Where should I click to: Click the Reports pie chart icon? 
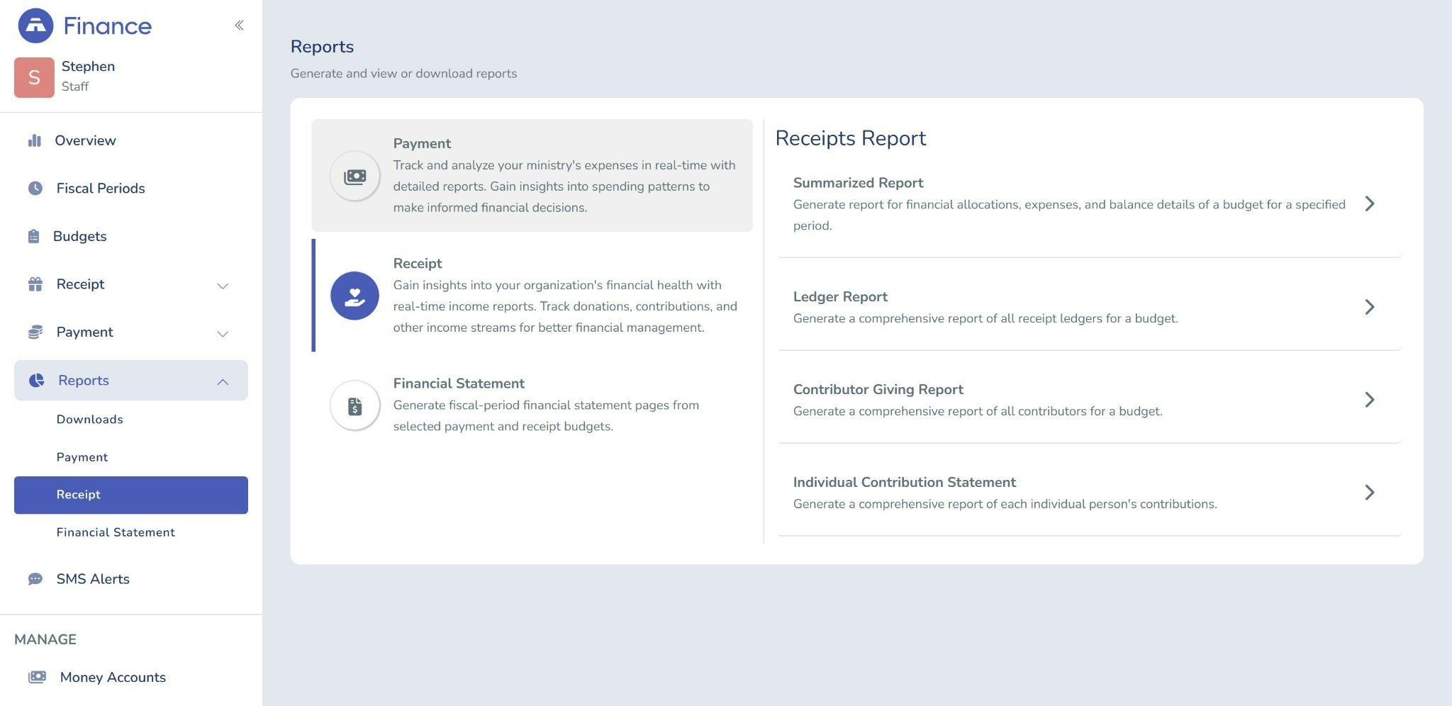[36, 380]
